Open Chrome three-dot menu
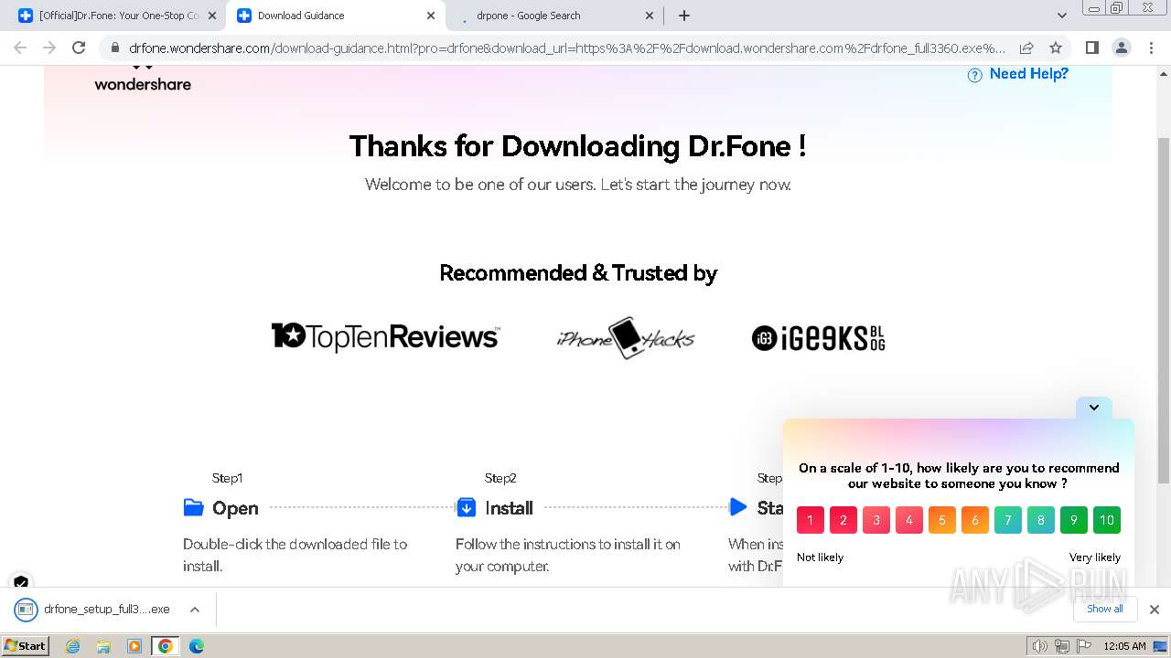The width and height of the screenshot is (1171, 658). [1150, 48]
